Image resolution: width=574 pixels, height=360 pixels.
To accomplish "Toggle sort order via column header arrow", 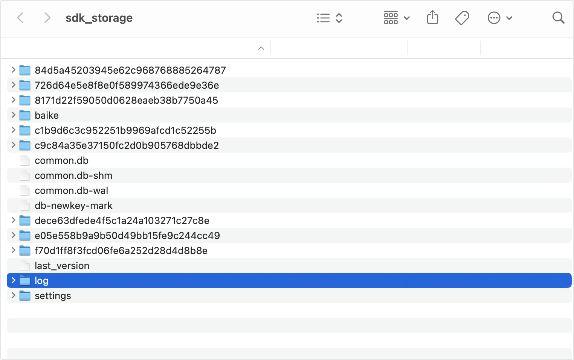I will click(261, 48).
